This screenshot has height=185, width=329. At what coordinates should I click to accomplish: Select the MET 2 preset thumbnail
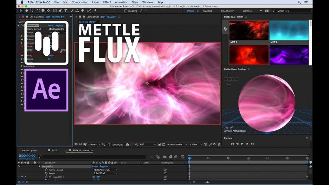[289, 30]
